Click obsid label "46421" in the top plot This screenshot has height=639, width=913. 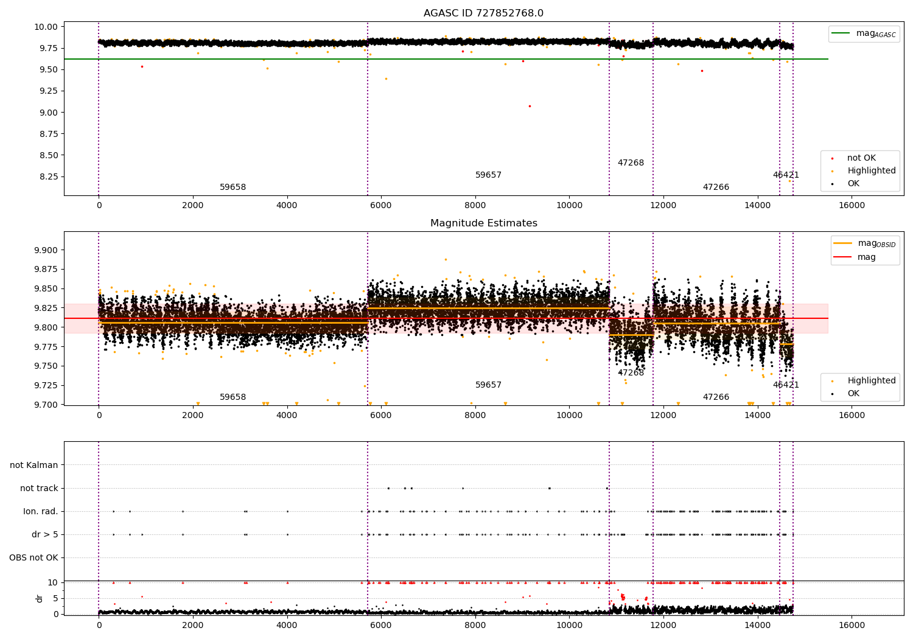coord(786,175)
